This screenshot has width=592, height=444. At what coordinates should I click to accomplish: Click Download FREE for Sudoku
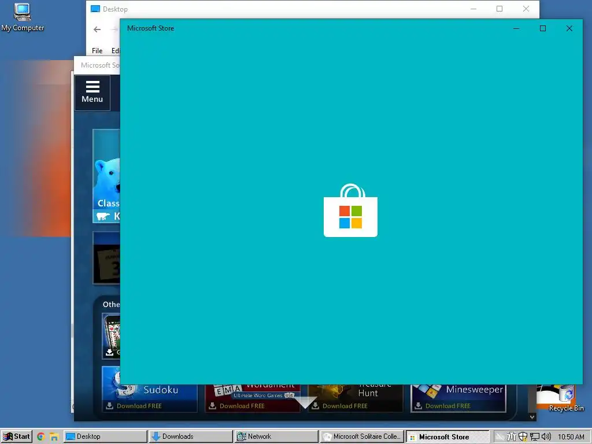[139, 406]
